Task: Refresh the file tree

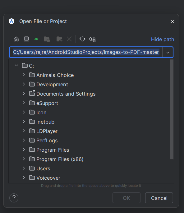Action: [82, 39]
